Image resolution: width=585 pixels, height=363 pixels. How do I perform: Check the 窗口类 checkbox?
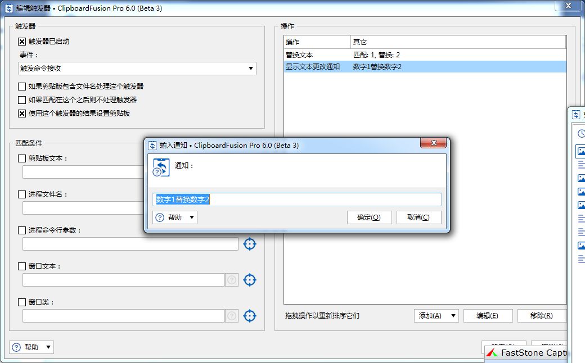click(x=22, y=302)
